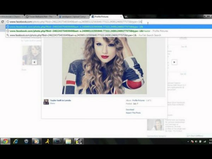The height and width of the screenshot is (159, 212).
Task: Pick the FoxTab Search suggestion
Action: click(x=85, y=35)
